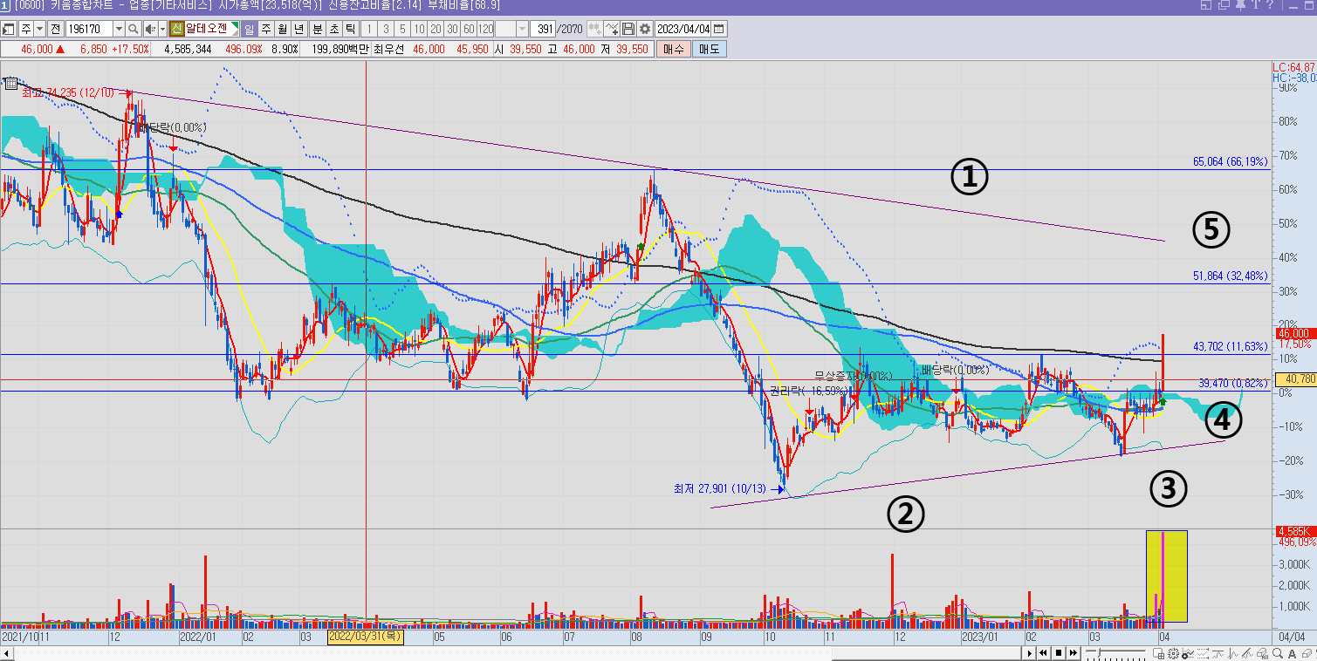1317x661 pixels.
Task: Pin the window with the pushpin icon
Action: click(1240, 5)
